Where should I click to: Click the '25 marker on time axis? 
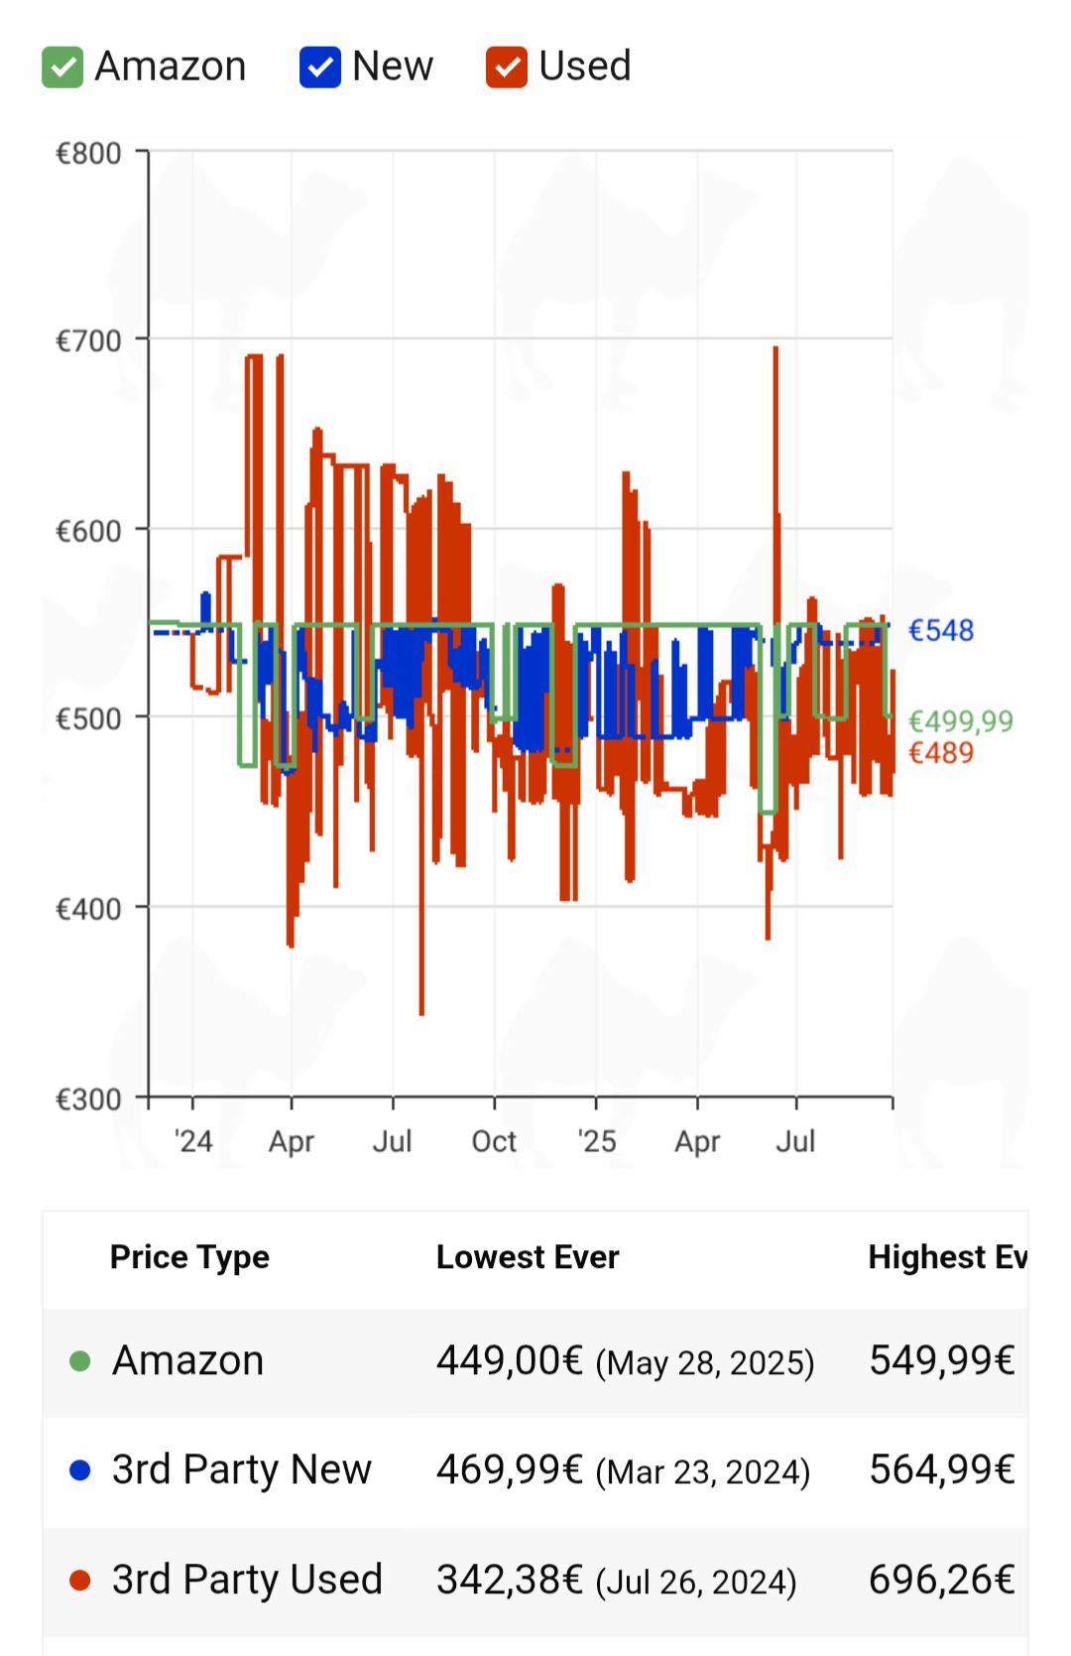pos(597,1142)
